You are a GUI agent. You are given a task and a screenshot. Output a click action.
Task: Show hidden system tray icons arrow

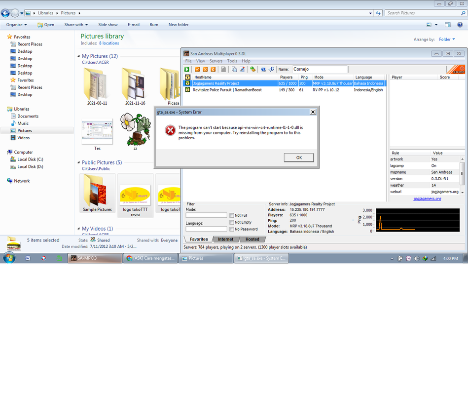pyautogui.click(x=392, y=259)
